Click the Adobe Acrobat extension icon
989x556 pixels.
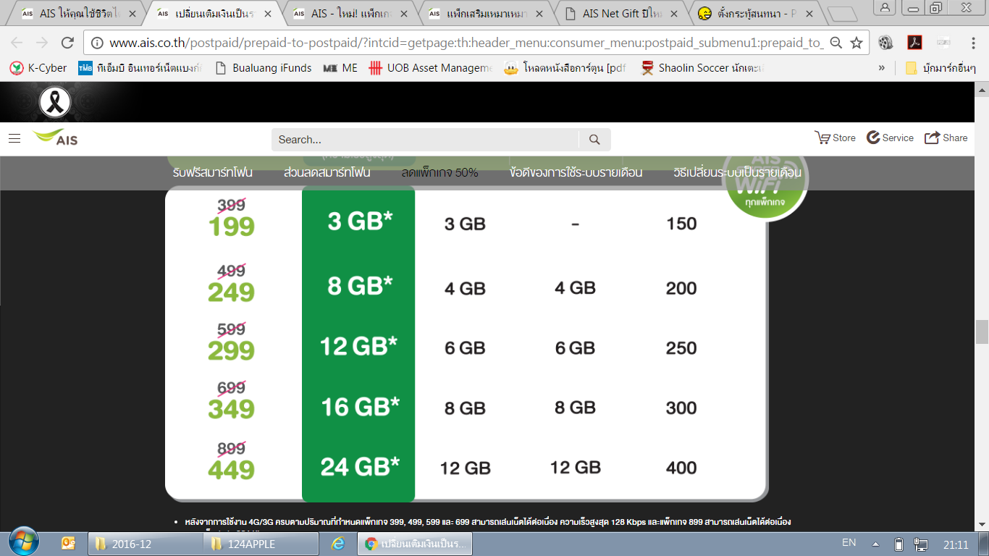tap(914, 43)
